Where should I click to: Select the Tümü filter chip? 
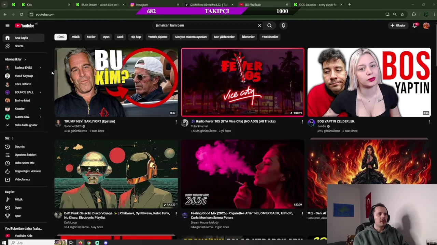[60, 37]
